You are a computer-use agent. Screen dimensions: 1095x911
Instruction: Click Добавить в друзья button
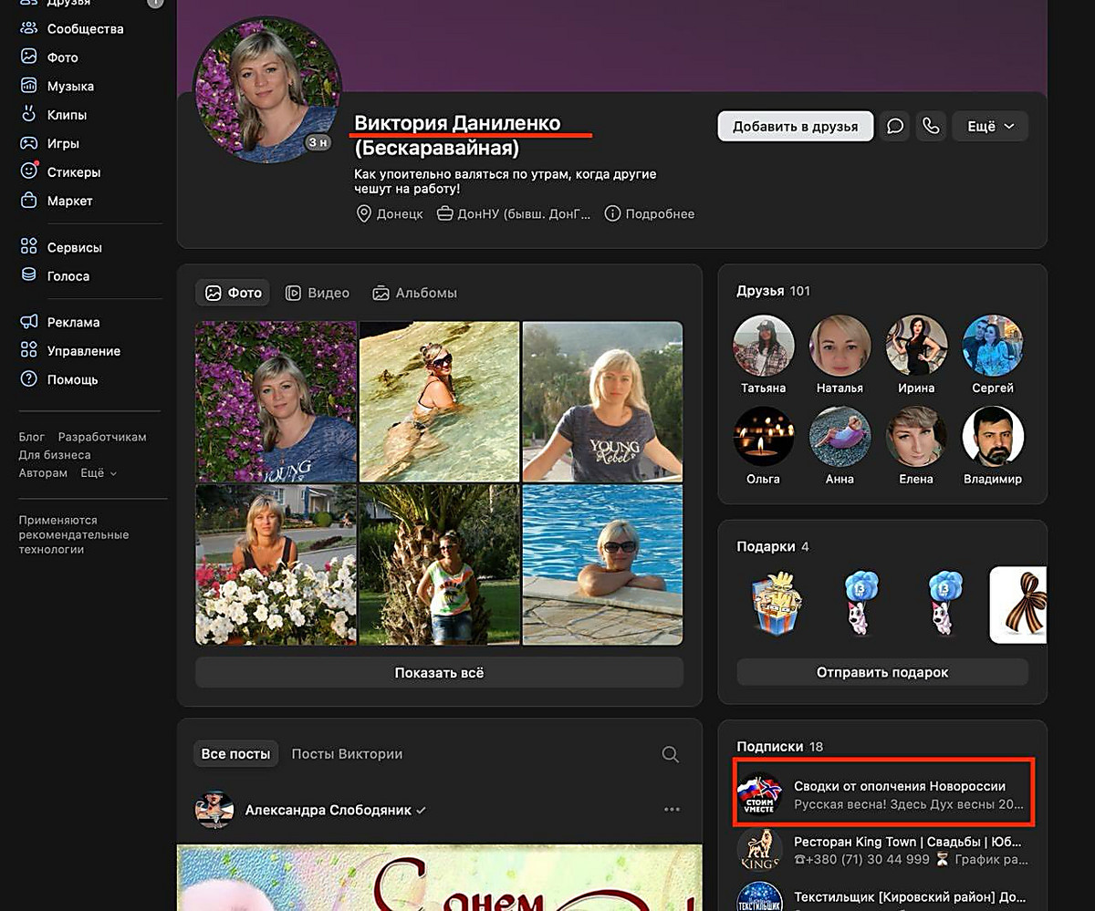click(795, 127)
